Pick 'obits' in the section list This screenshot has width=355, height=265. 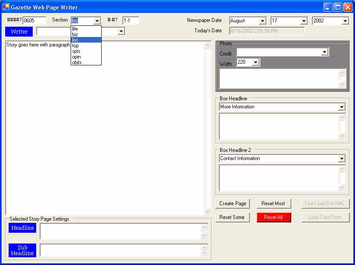click(86, 62)
